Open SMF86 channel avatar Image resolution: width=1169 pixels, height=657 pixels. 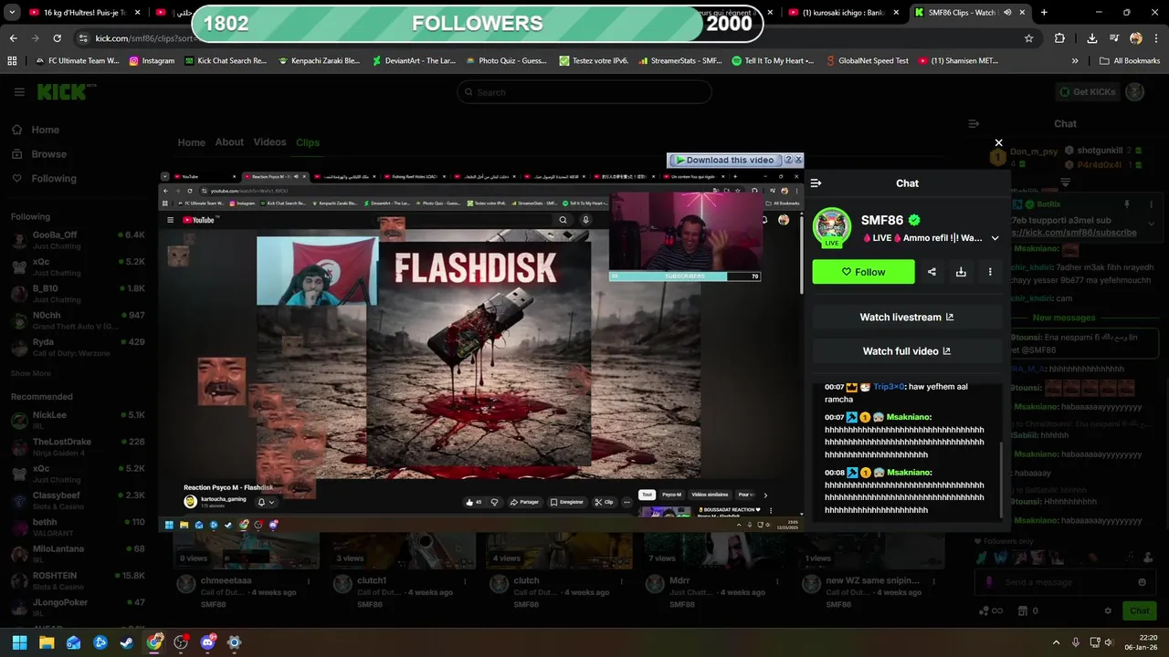832,227
